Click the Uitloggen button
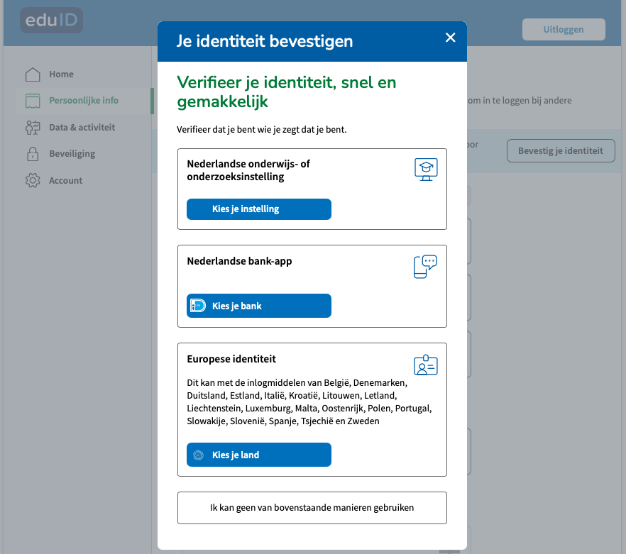Screen dimensions: 626x554 (x=564, y=30)
